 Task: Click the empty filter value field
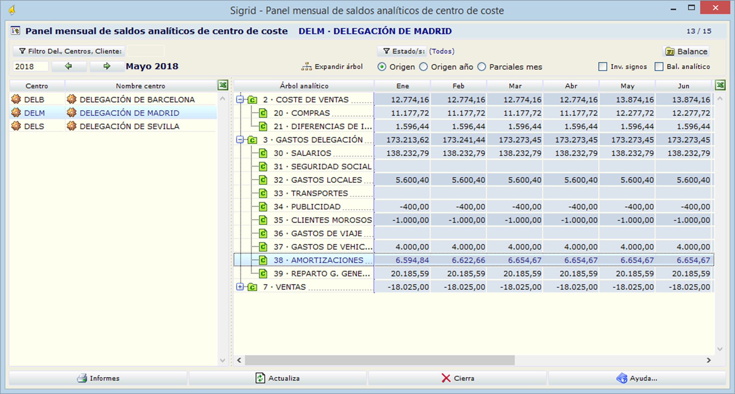(x=146, y=51)
